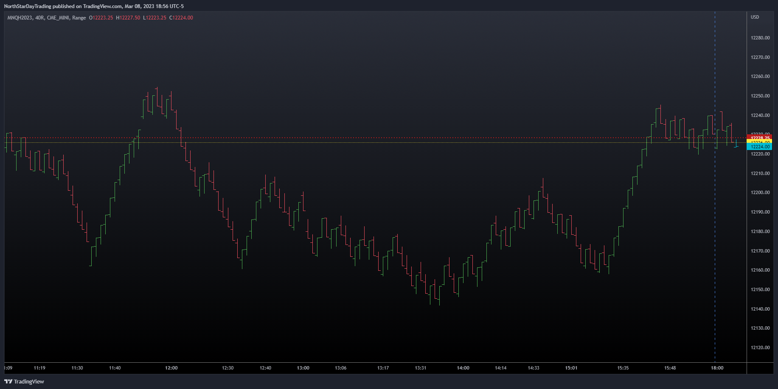The width and height of the screenshot is (778, 389).
Task: Click the 11:19 time axis label
Action: [x=39, y=368]
